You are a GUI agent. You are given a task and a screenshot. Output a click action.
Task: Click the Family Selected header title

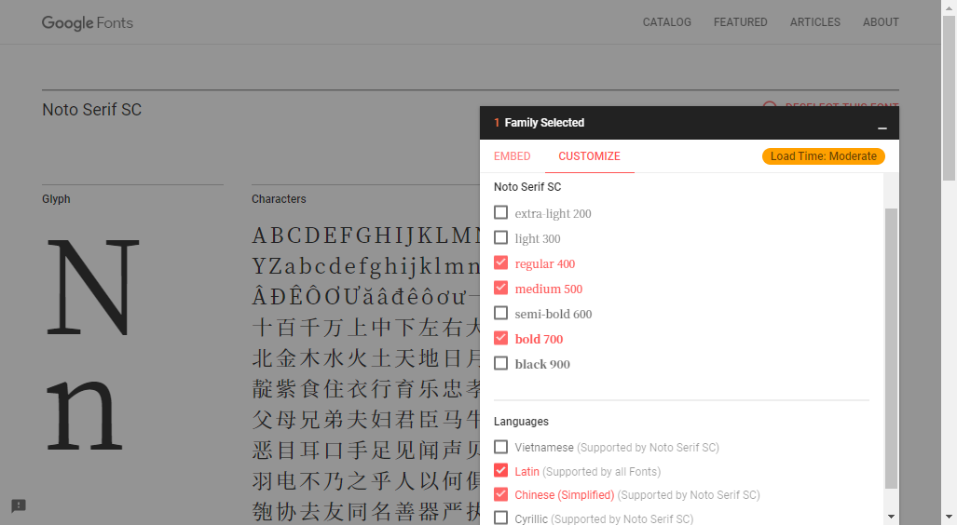point(544,123)
